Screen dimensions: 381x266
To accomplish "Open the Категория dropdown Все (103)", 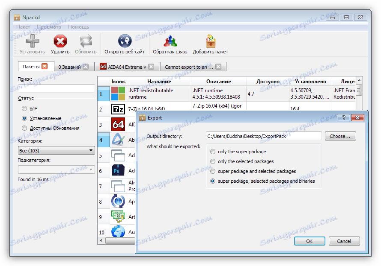I will pos(56,150).
